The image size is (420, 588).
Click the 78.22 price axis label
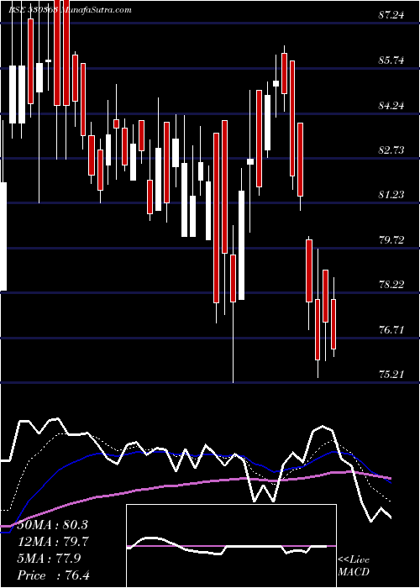392,285
